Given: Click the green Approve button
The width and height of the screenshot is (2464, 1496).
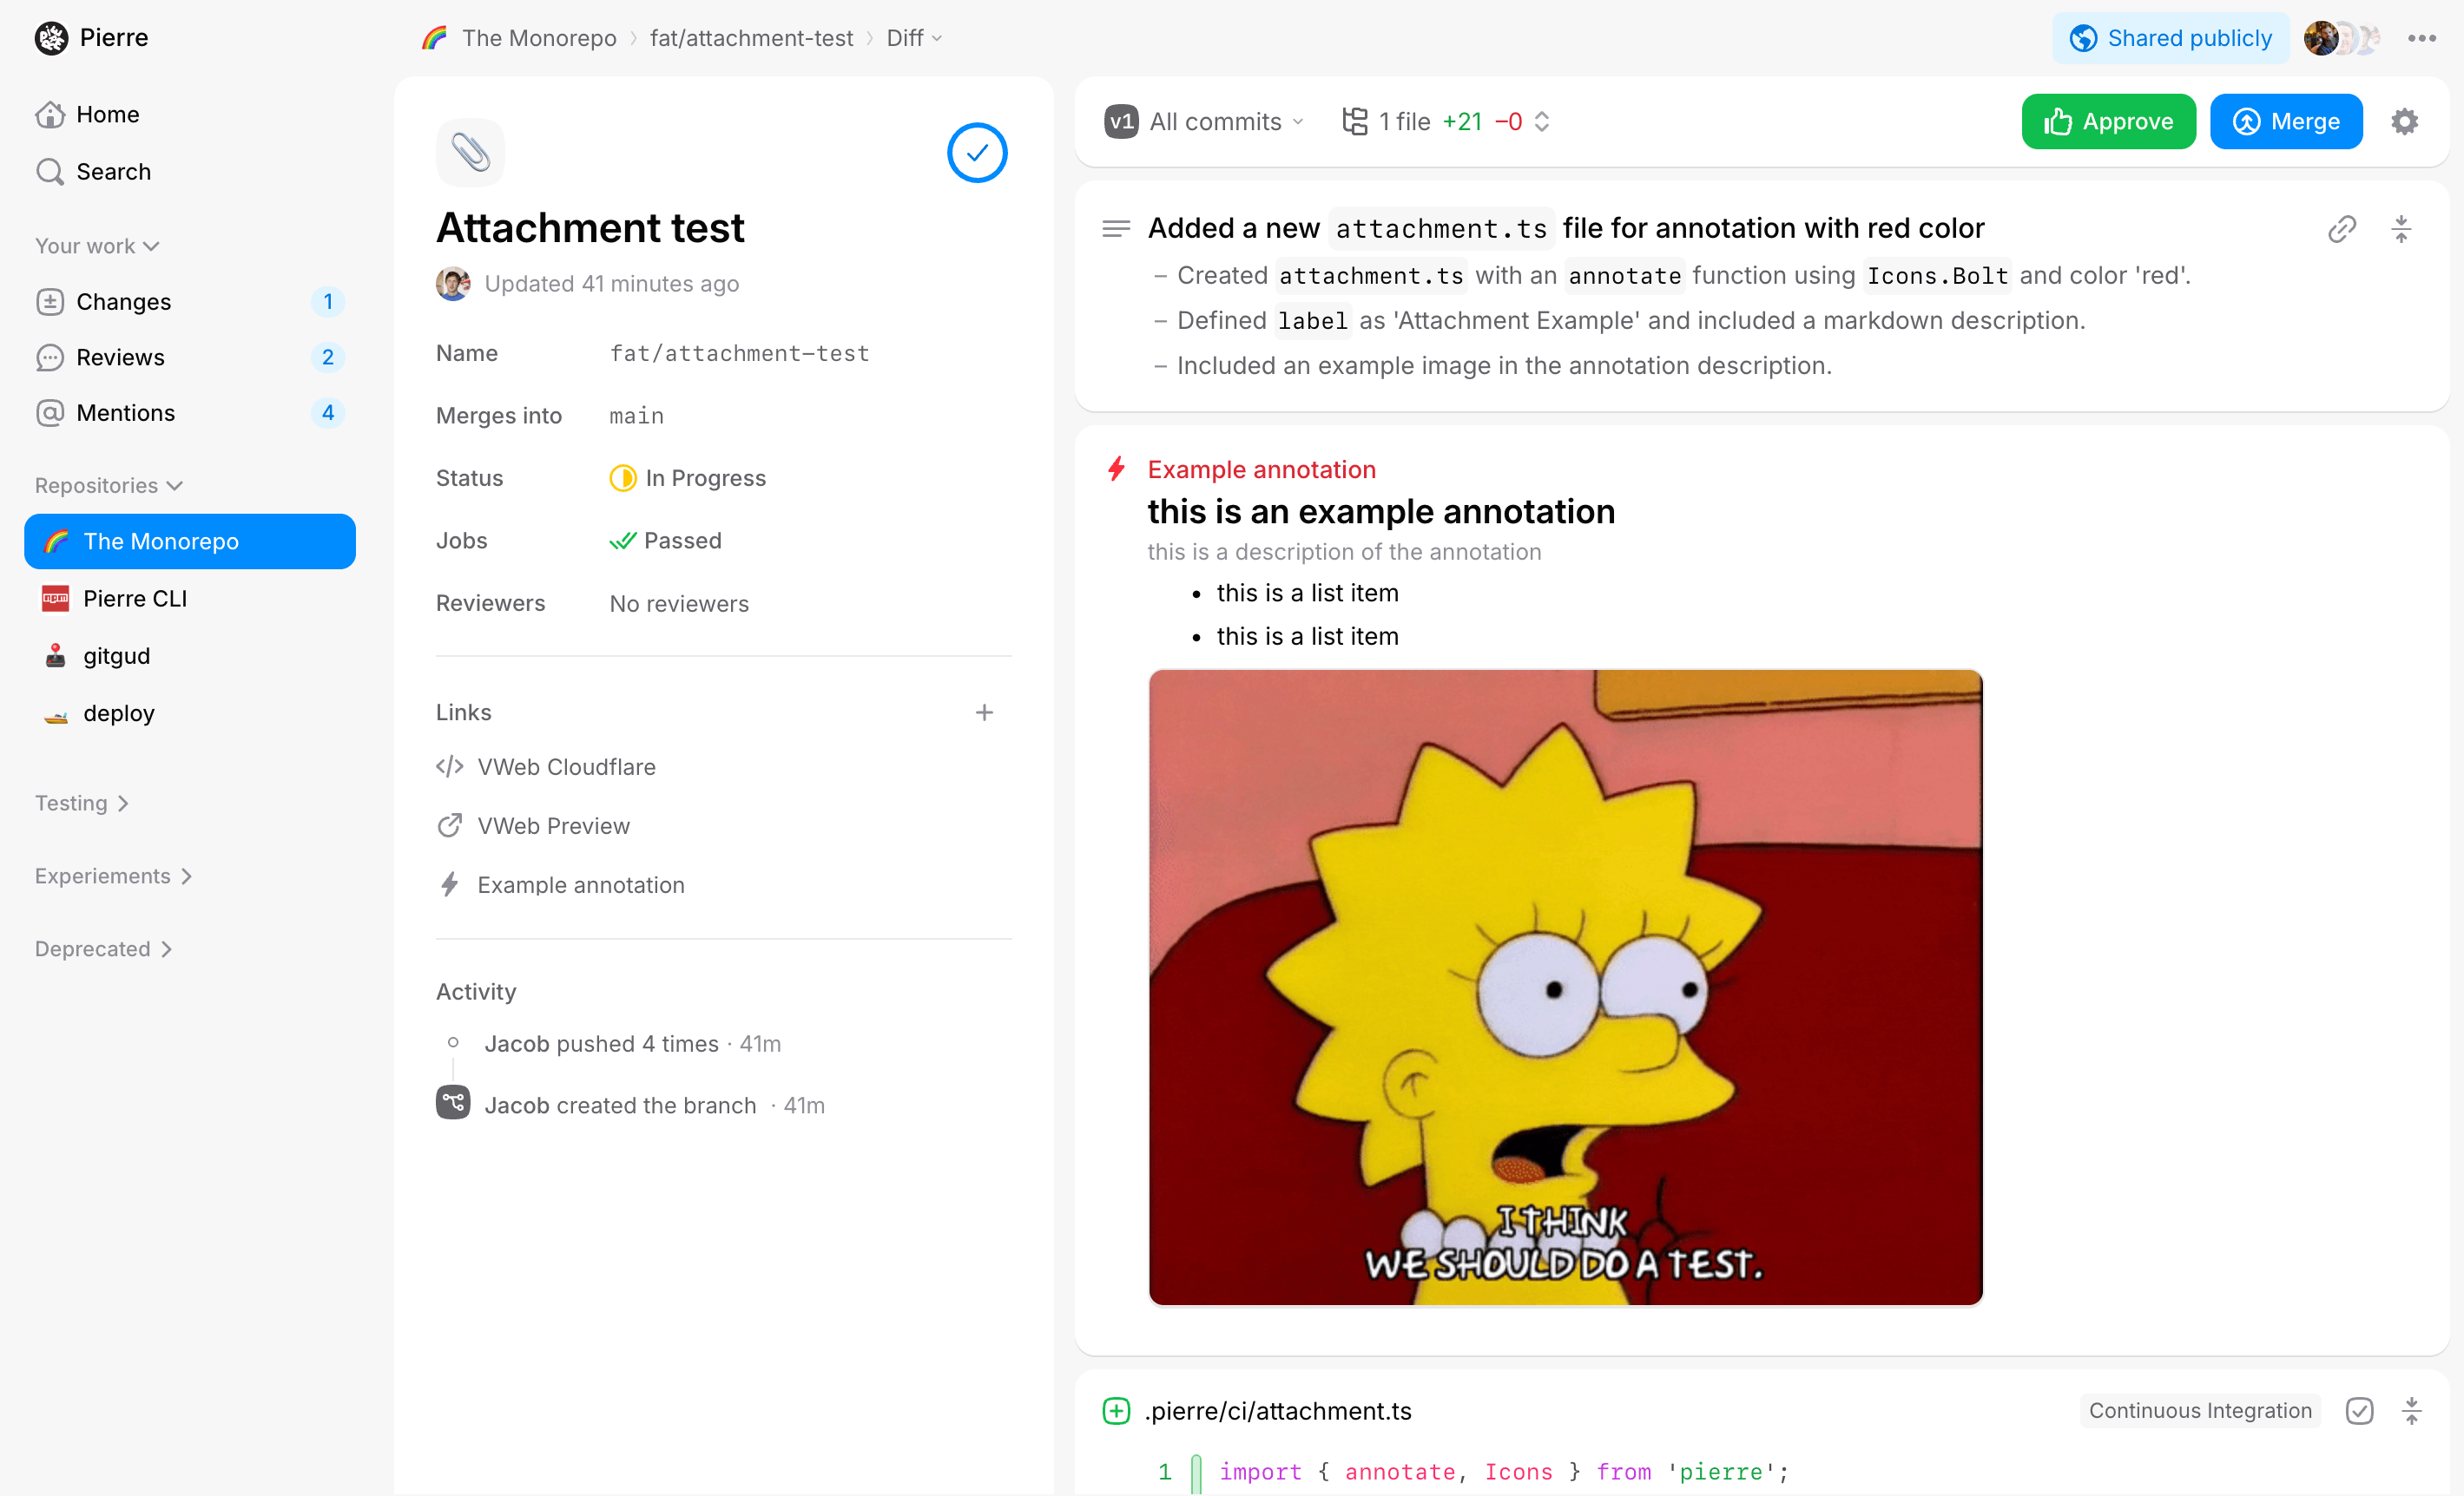Looking at the screenshot, I should [x=2107, y=121].
